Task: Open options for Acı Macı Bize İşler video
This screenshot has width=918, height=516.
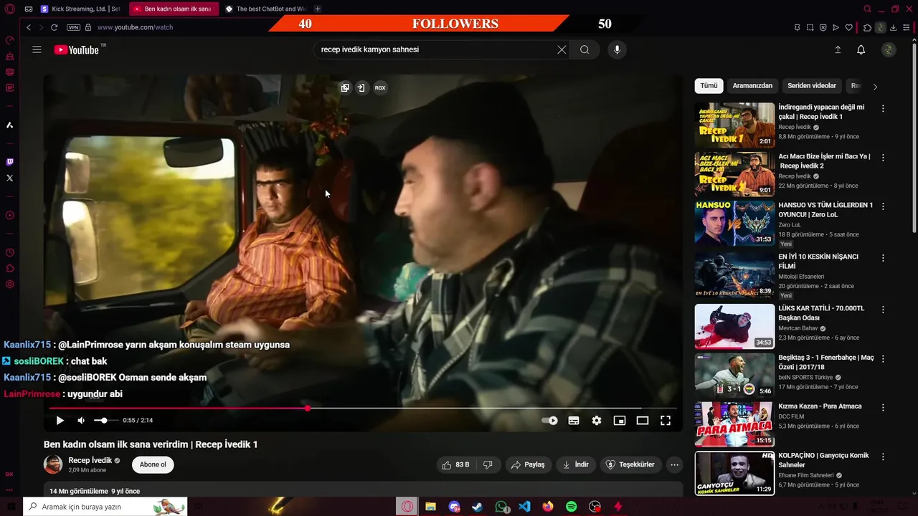Action: tap(883, 157)
